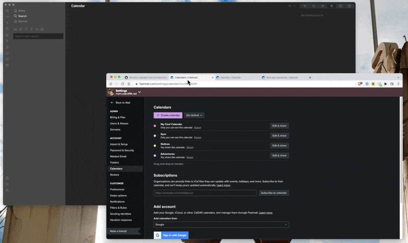The height and width of the screenshot is (243, 408).
Task: Close the Calendars | Fastmail tab
Action: (x=212, y=78)
